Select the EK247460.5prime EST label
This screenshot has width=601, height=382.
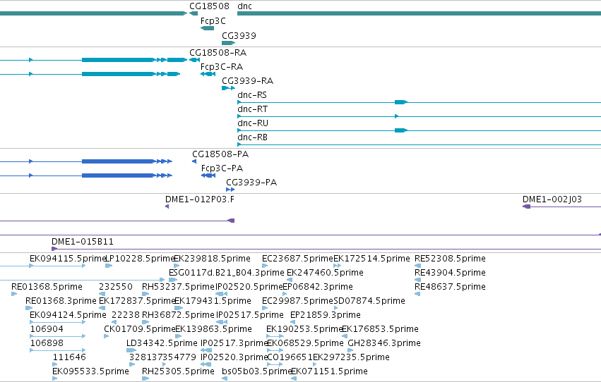coord(325,273)
